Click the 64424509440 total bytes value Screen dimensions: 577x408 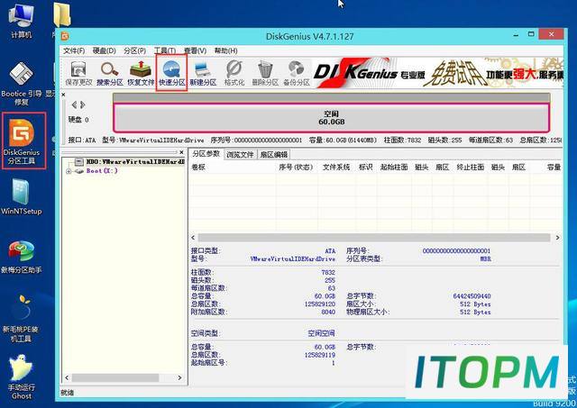click(x=472, y=296)
